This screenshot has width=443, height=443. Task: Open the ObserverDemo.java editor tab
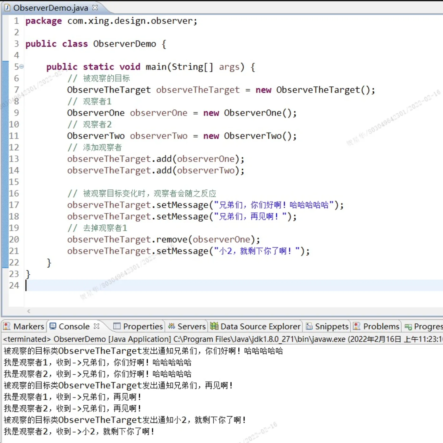coord(51,8)
